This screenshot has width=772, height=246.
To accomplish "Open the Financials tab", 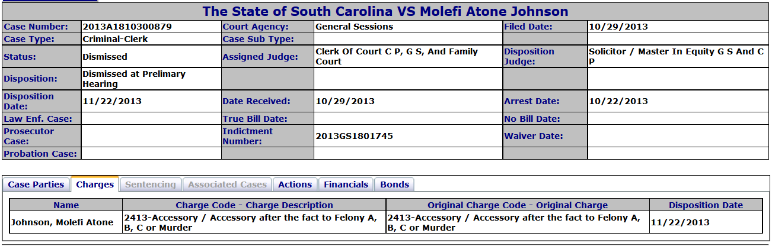I will pos(346,184).
